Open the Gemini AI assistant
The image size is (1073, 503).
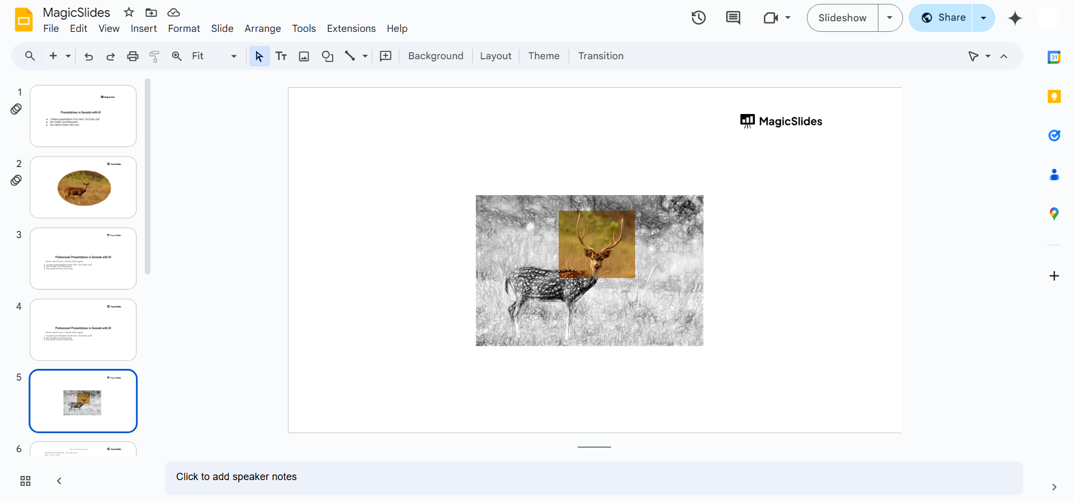point(1015,17)
